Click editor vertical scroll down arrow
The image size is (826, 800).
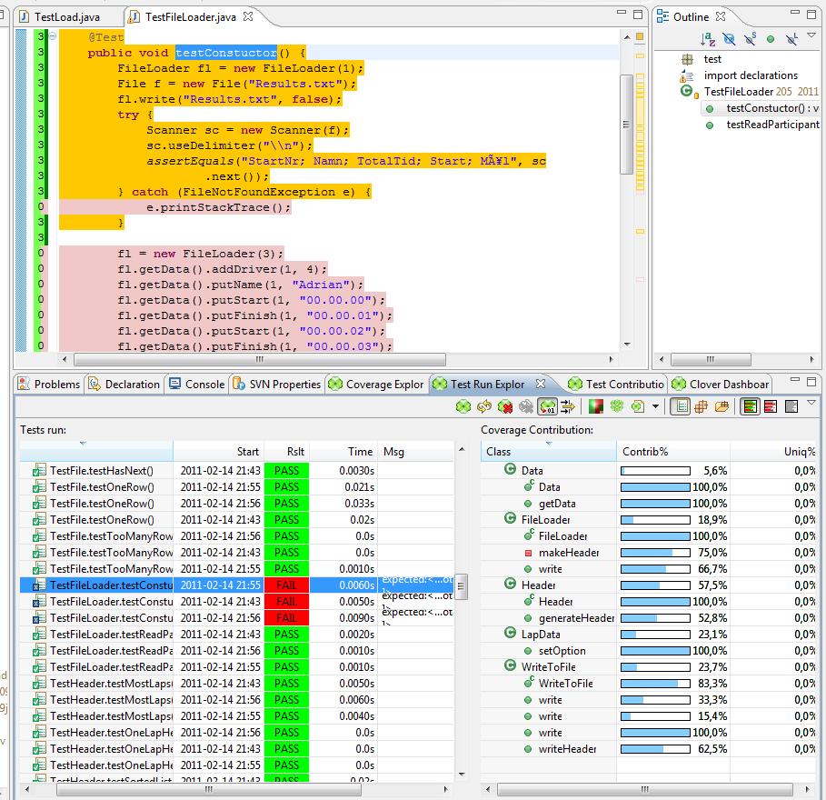click(627, 345)
